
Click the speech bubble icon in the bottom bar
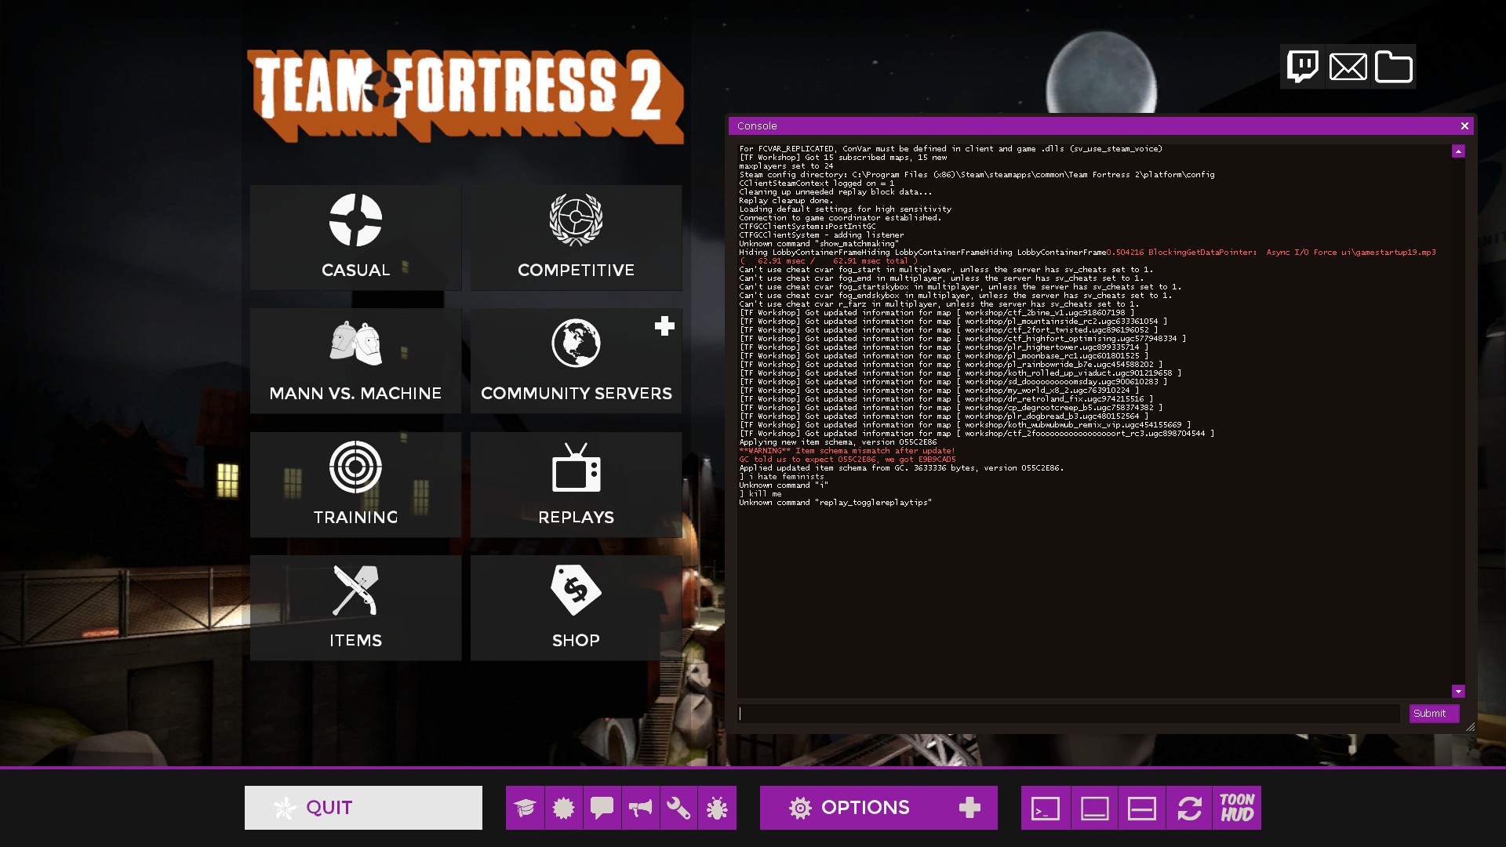pyautogui.click(x=602, y=808)
